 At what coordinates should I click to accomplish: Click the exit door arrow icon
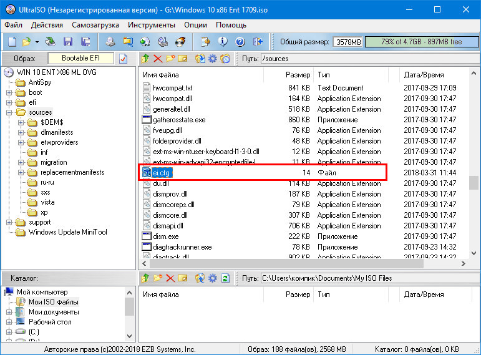tap(258, 42)
